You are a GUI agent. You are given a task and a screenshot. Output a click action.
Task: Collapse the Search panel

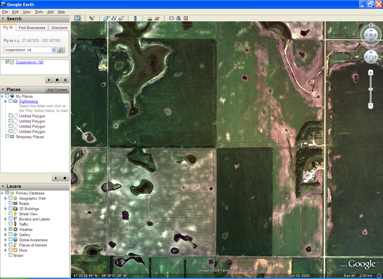click(x=3, y=19)
